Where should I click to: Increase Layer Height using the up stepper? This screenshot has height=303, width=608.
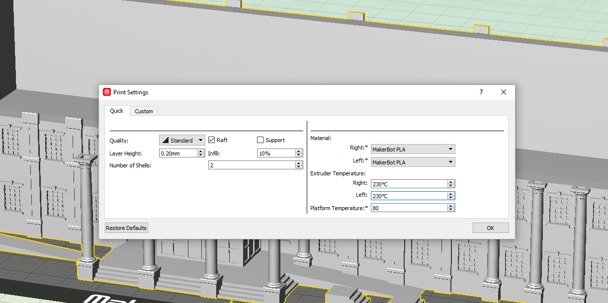pyautogui.click(x=201, y=151)
